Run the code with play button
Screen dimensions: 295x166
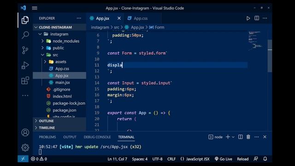(248, 18)
